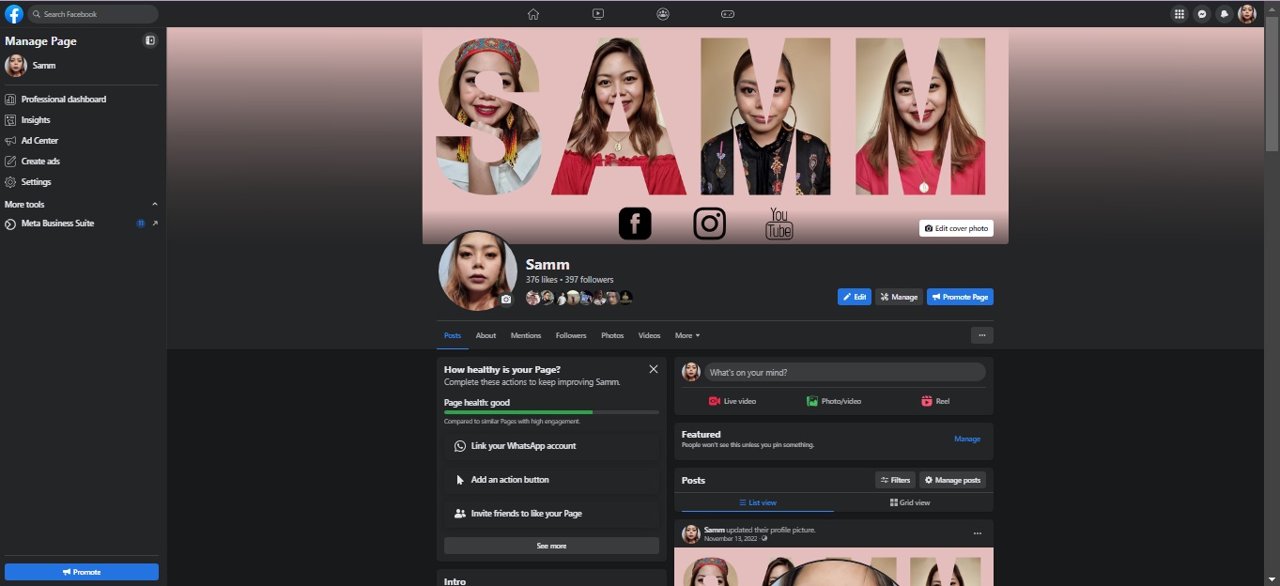Click the Edit cover photo button
The height and width of the screenshot is (586, 1280).
956,228
